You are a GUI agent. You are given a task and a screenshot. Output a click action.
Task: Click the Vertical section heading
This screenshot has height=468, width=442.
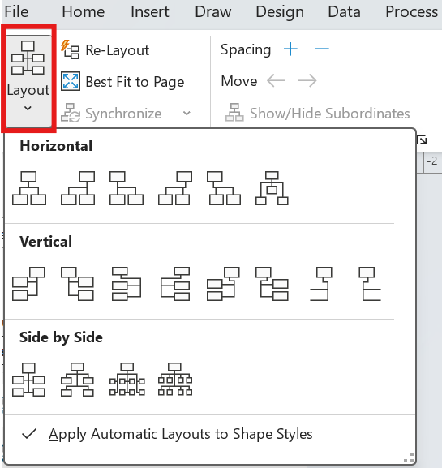click(x=45, y=242)
